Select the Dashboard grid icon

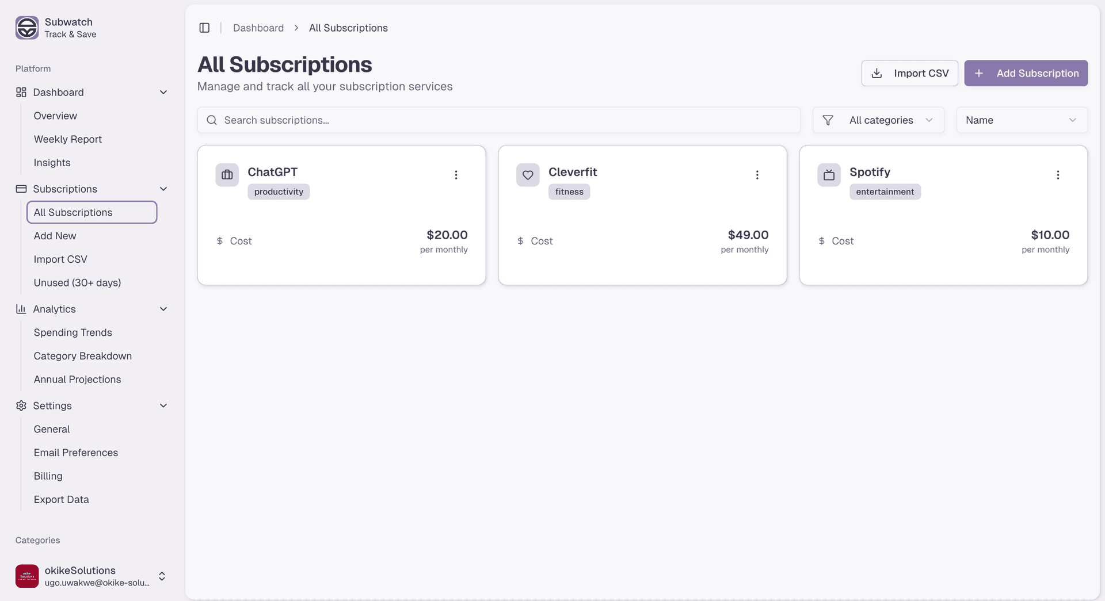tap(21, 92)
